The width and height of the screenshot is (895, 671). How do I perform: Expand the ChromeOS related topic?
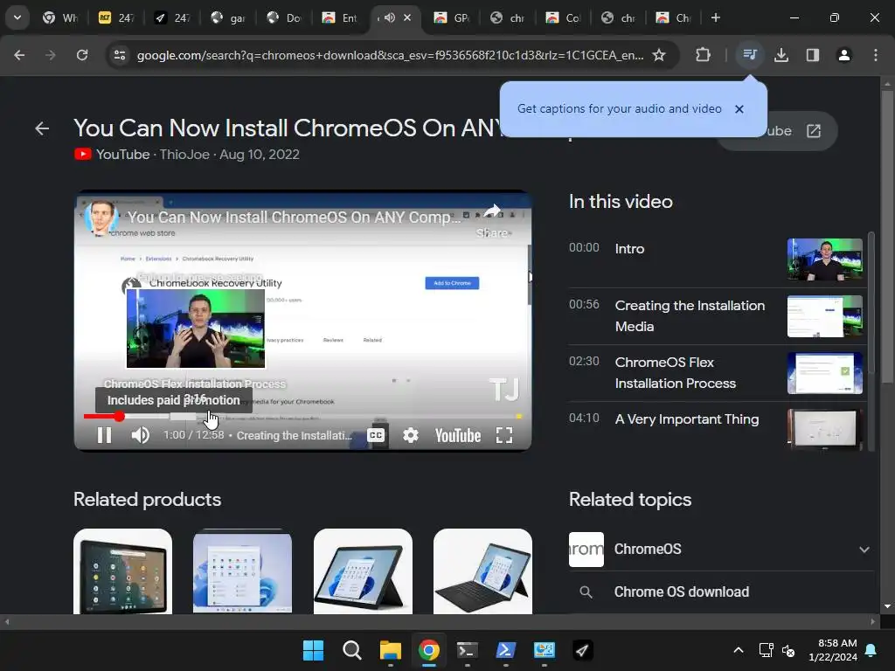[864, 550]
